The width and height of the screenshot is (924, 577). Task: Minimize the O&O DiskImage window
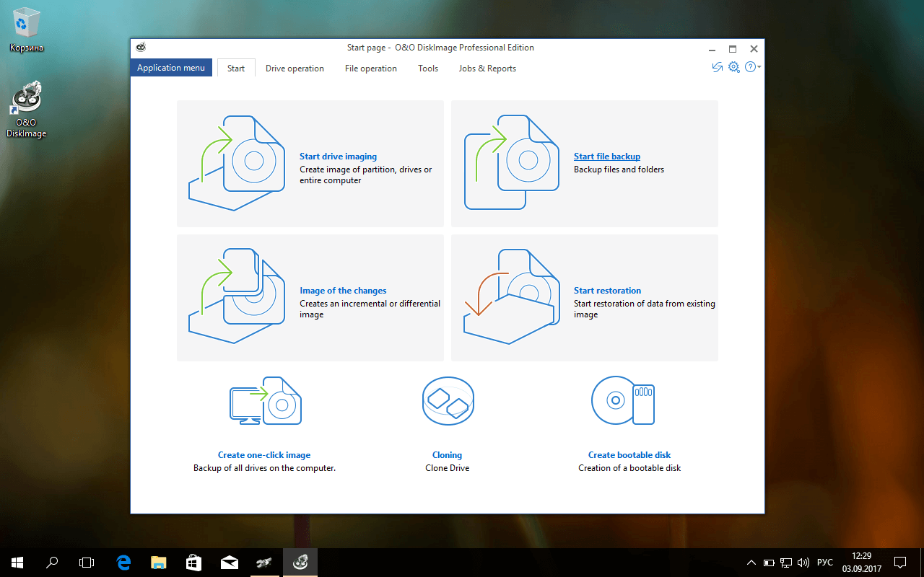pyautogui.click(x=712, y=48)
